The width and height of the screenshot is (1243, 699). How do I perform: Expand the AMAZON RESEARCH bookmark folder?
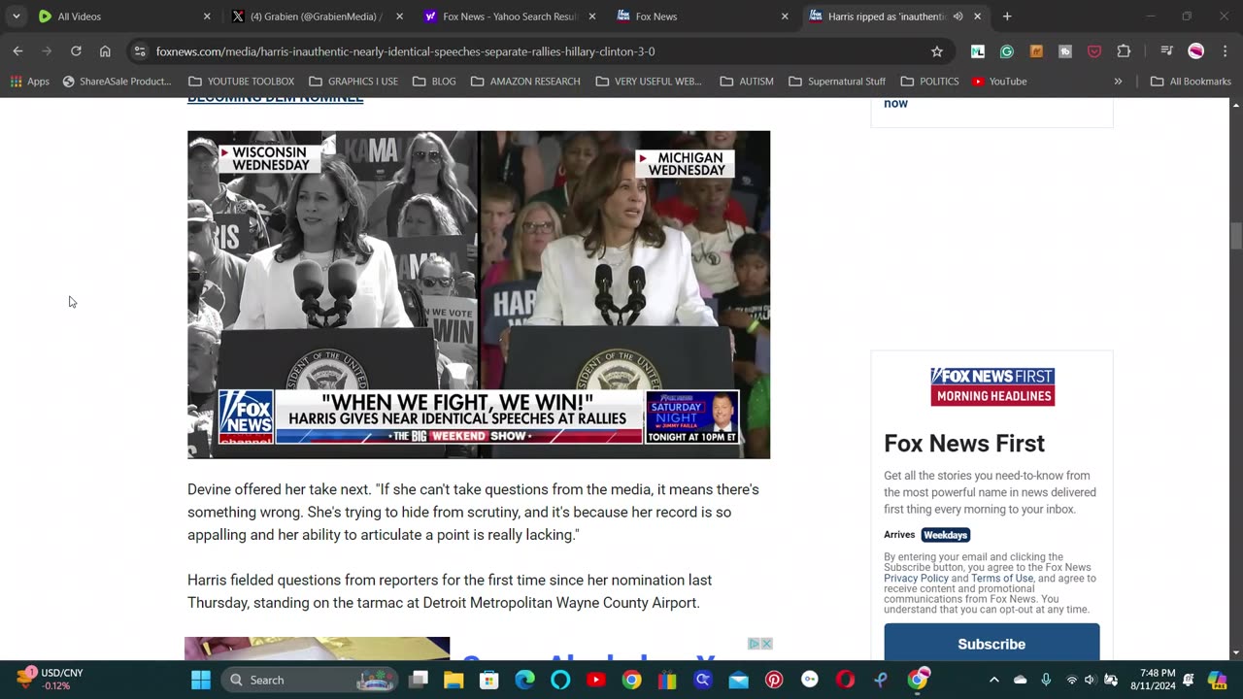[524, 82]
